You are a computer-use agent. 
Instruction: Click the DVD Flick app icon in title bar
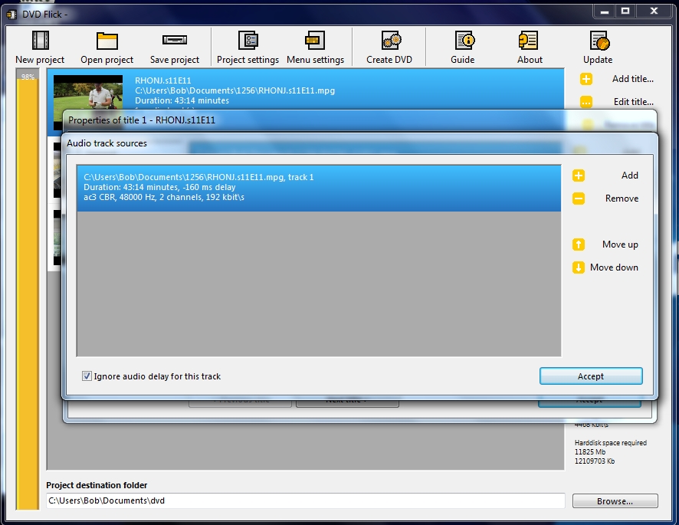(x=11, y=15)
